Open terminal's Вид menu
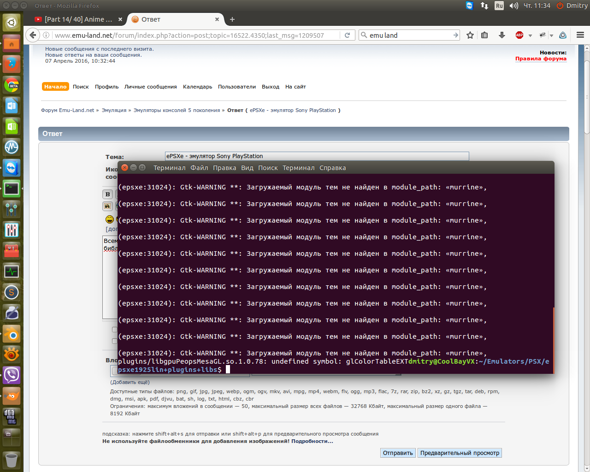Image resolution: width=590 pixels, height=472 pixels. [247, 168]
